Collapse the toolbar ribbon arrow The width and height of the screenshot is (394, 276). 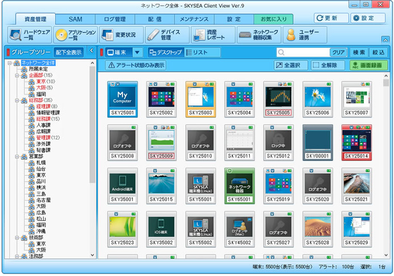pos(385,40)
